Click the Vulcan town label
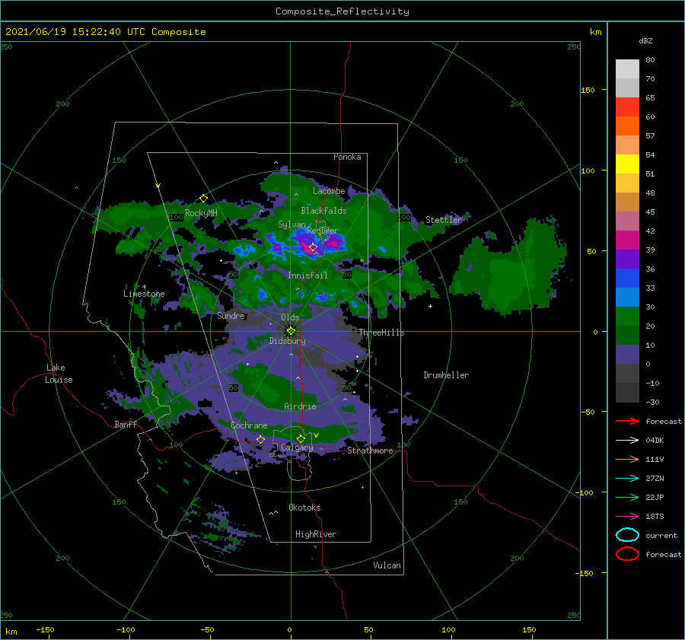This screenshot has height=640, width=685. click(387, 565)
